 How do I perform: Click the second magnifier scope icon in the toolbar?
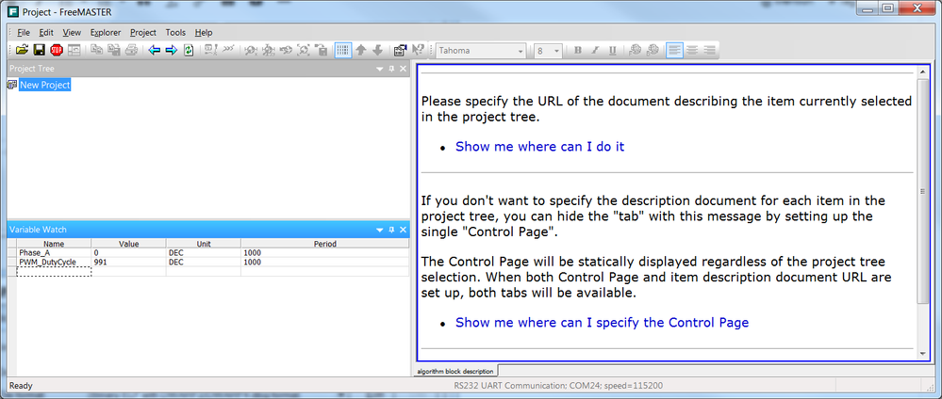[x=269, y=51]
